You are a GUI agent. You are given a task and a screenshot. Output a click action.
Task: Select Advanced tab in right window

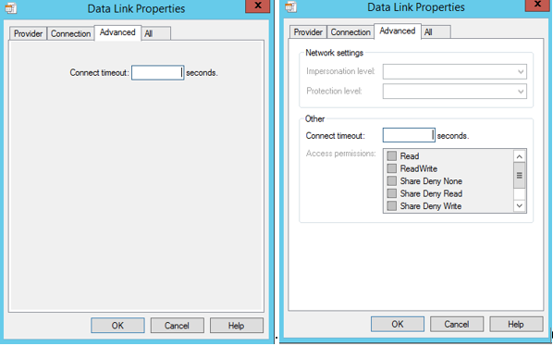[397, 31]
